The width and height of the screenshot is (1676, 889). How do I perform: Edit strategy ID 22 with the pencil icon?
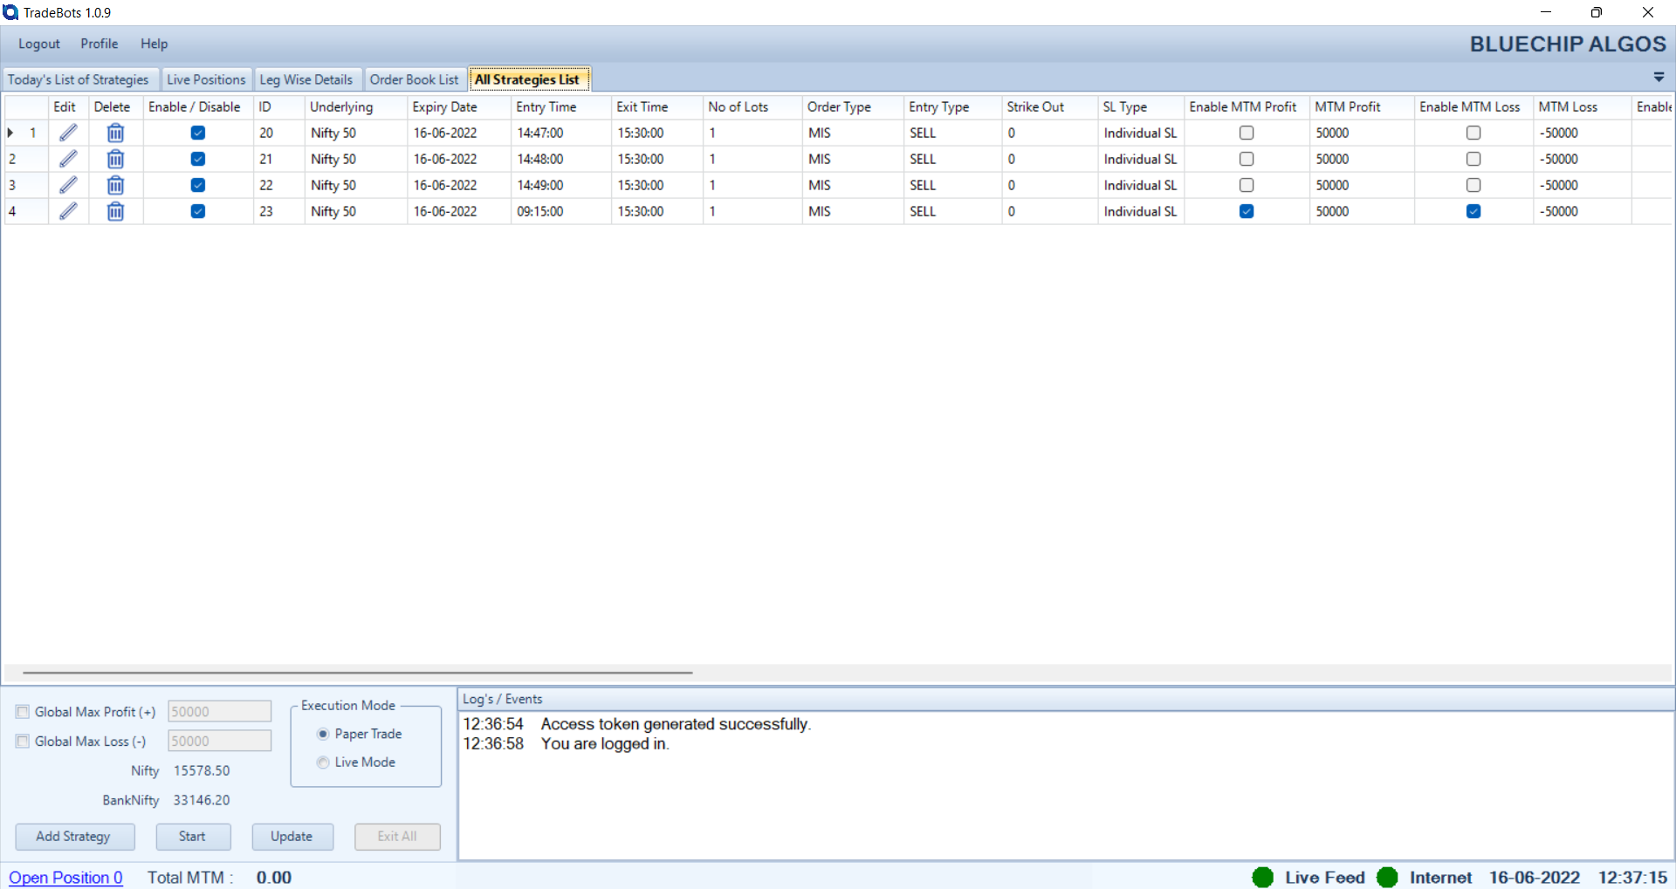pos(68,185)
